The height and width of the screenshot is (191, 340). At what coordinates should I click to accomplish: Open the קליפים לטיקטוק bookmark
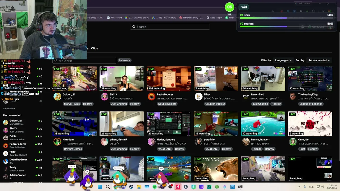pyautogui.click(x=137, y=18)
